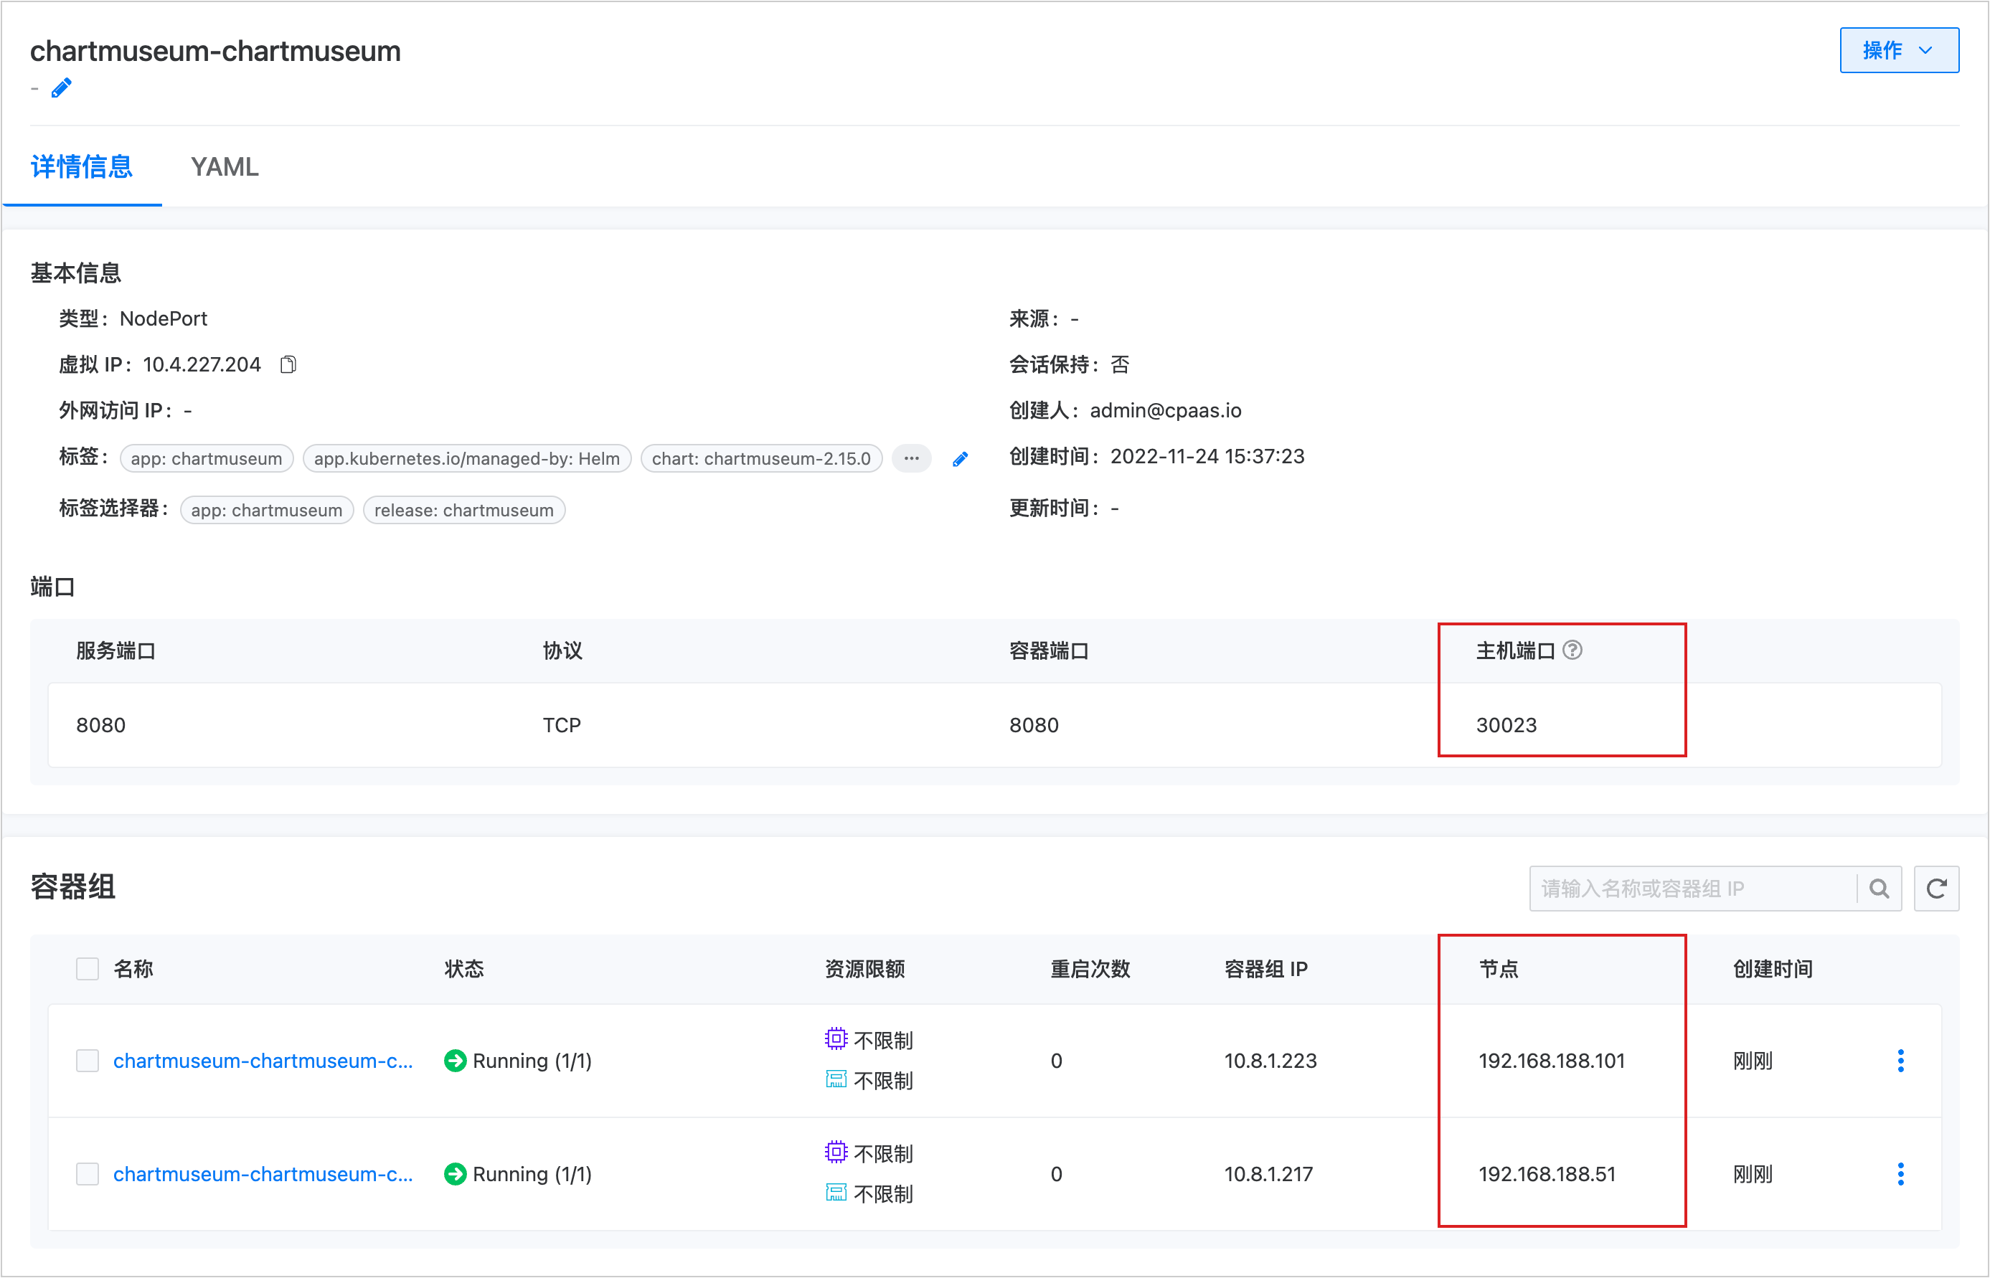Select the pod with IP 10.8.1.223
The height and width of the screenshot is (1278, 1990).
coord(87,1061)
